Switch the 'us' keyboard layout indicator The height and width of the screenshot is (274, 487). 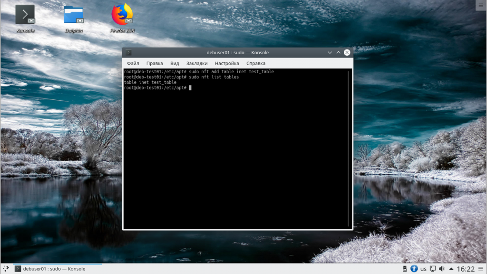coord(423,269)
